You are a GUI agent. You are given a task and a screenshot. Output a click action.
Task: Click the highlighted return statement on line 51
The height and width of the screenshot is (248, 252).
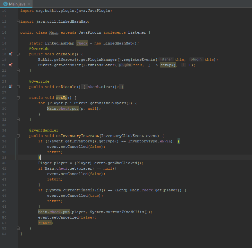click(x=45, y=223)
